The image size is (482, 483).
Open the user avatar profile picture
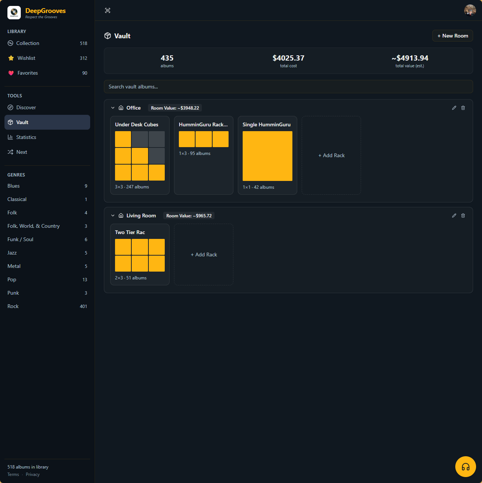point(470,10)
